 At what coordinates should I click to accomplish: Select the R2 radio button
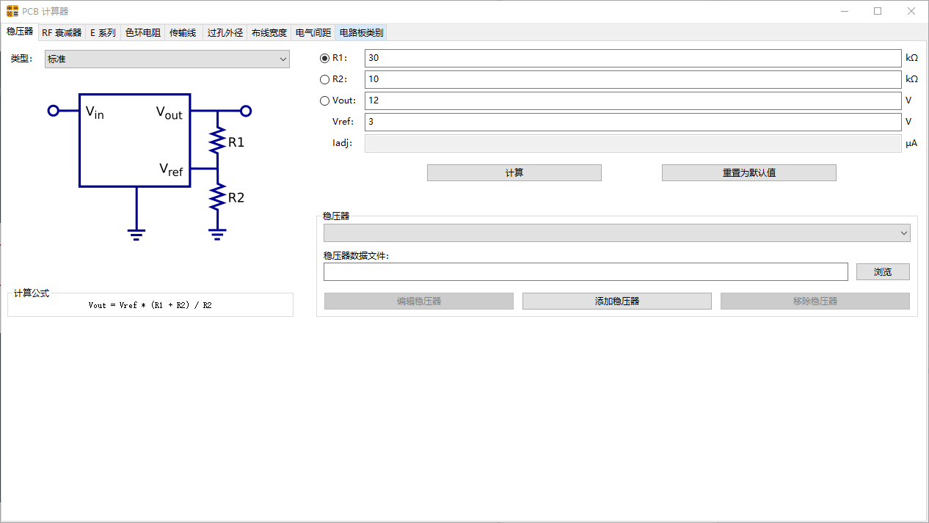coord(325,79)
